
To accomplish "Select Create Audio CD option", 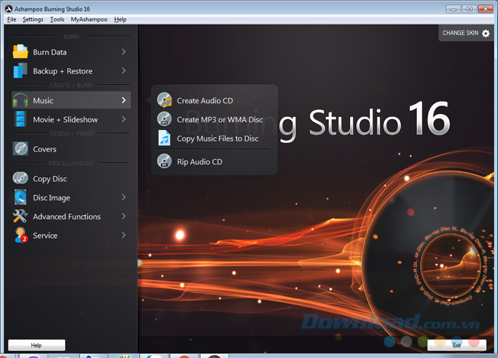I will [x=204, y=100].
